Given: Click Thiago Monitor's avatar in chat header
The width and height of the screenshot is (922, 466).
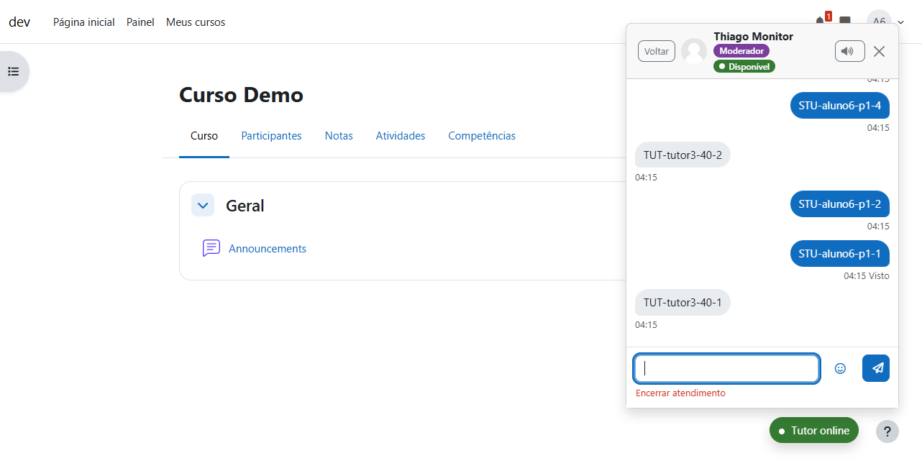Looking at the screenshot, I should (694, 51).
